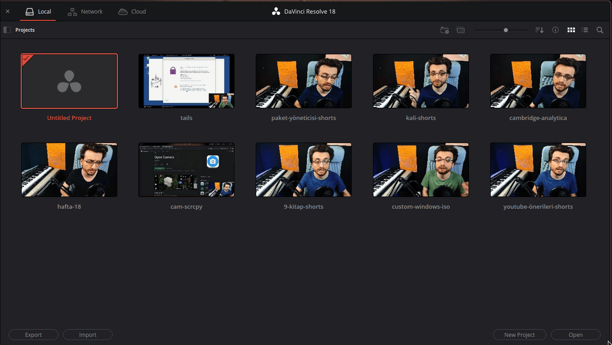Select the Network tab

85,12
